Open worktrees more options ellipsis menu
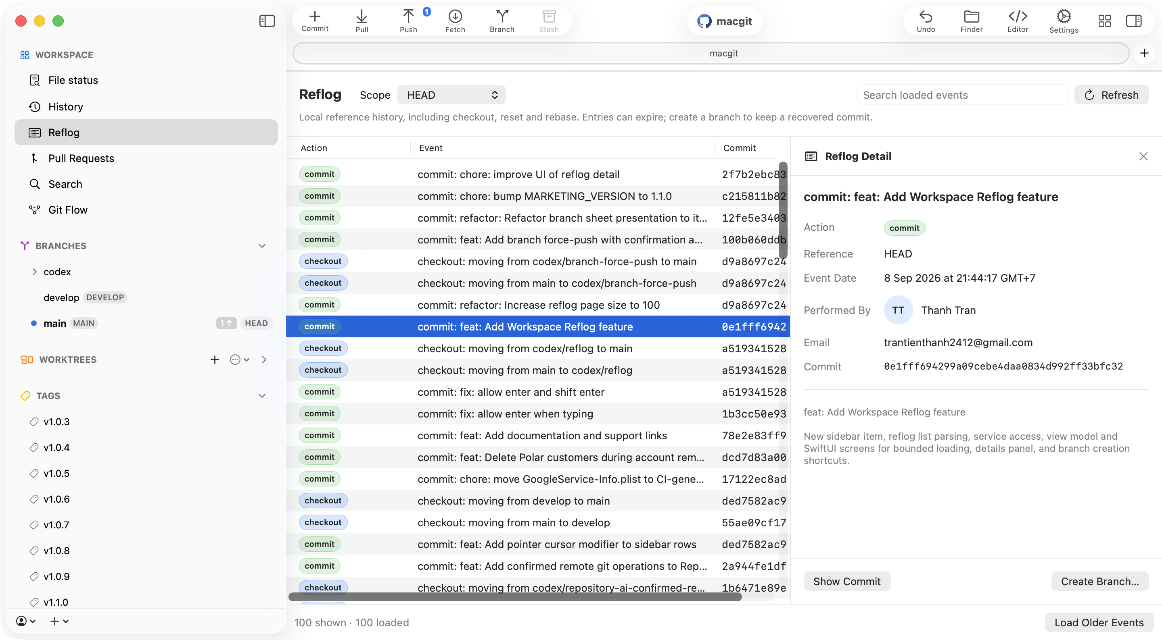The height and width of the screenshot is (640, 1162). [240, 359]
